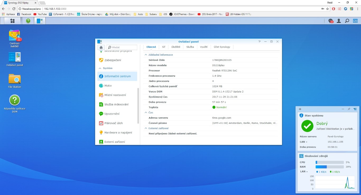Switch to the Úložiště tab
This screenshot has height=195, width=361.
(x=175, y=47)
